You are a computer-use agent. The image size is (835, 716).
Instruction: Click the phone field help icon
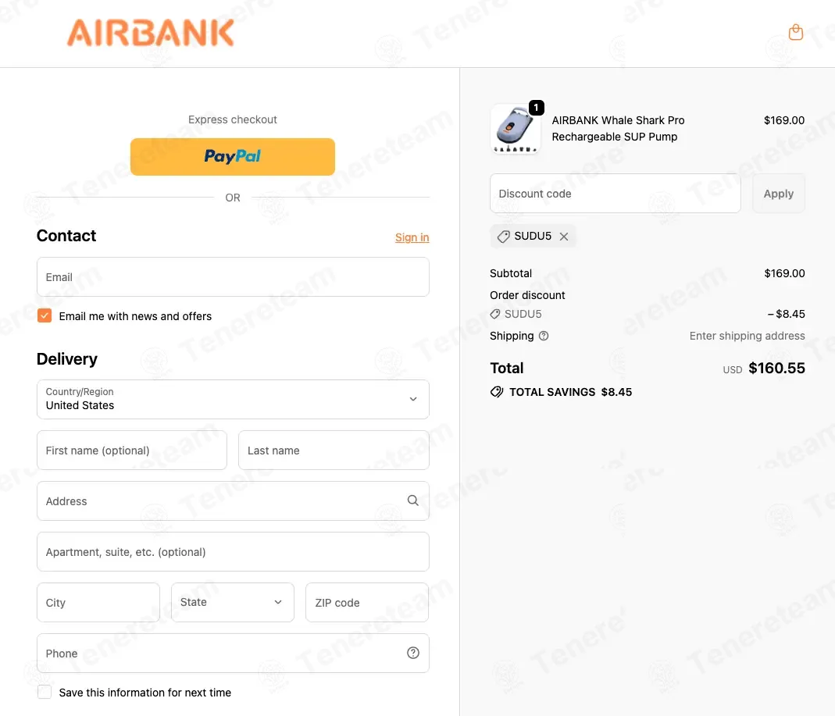412,653
